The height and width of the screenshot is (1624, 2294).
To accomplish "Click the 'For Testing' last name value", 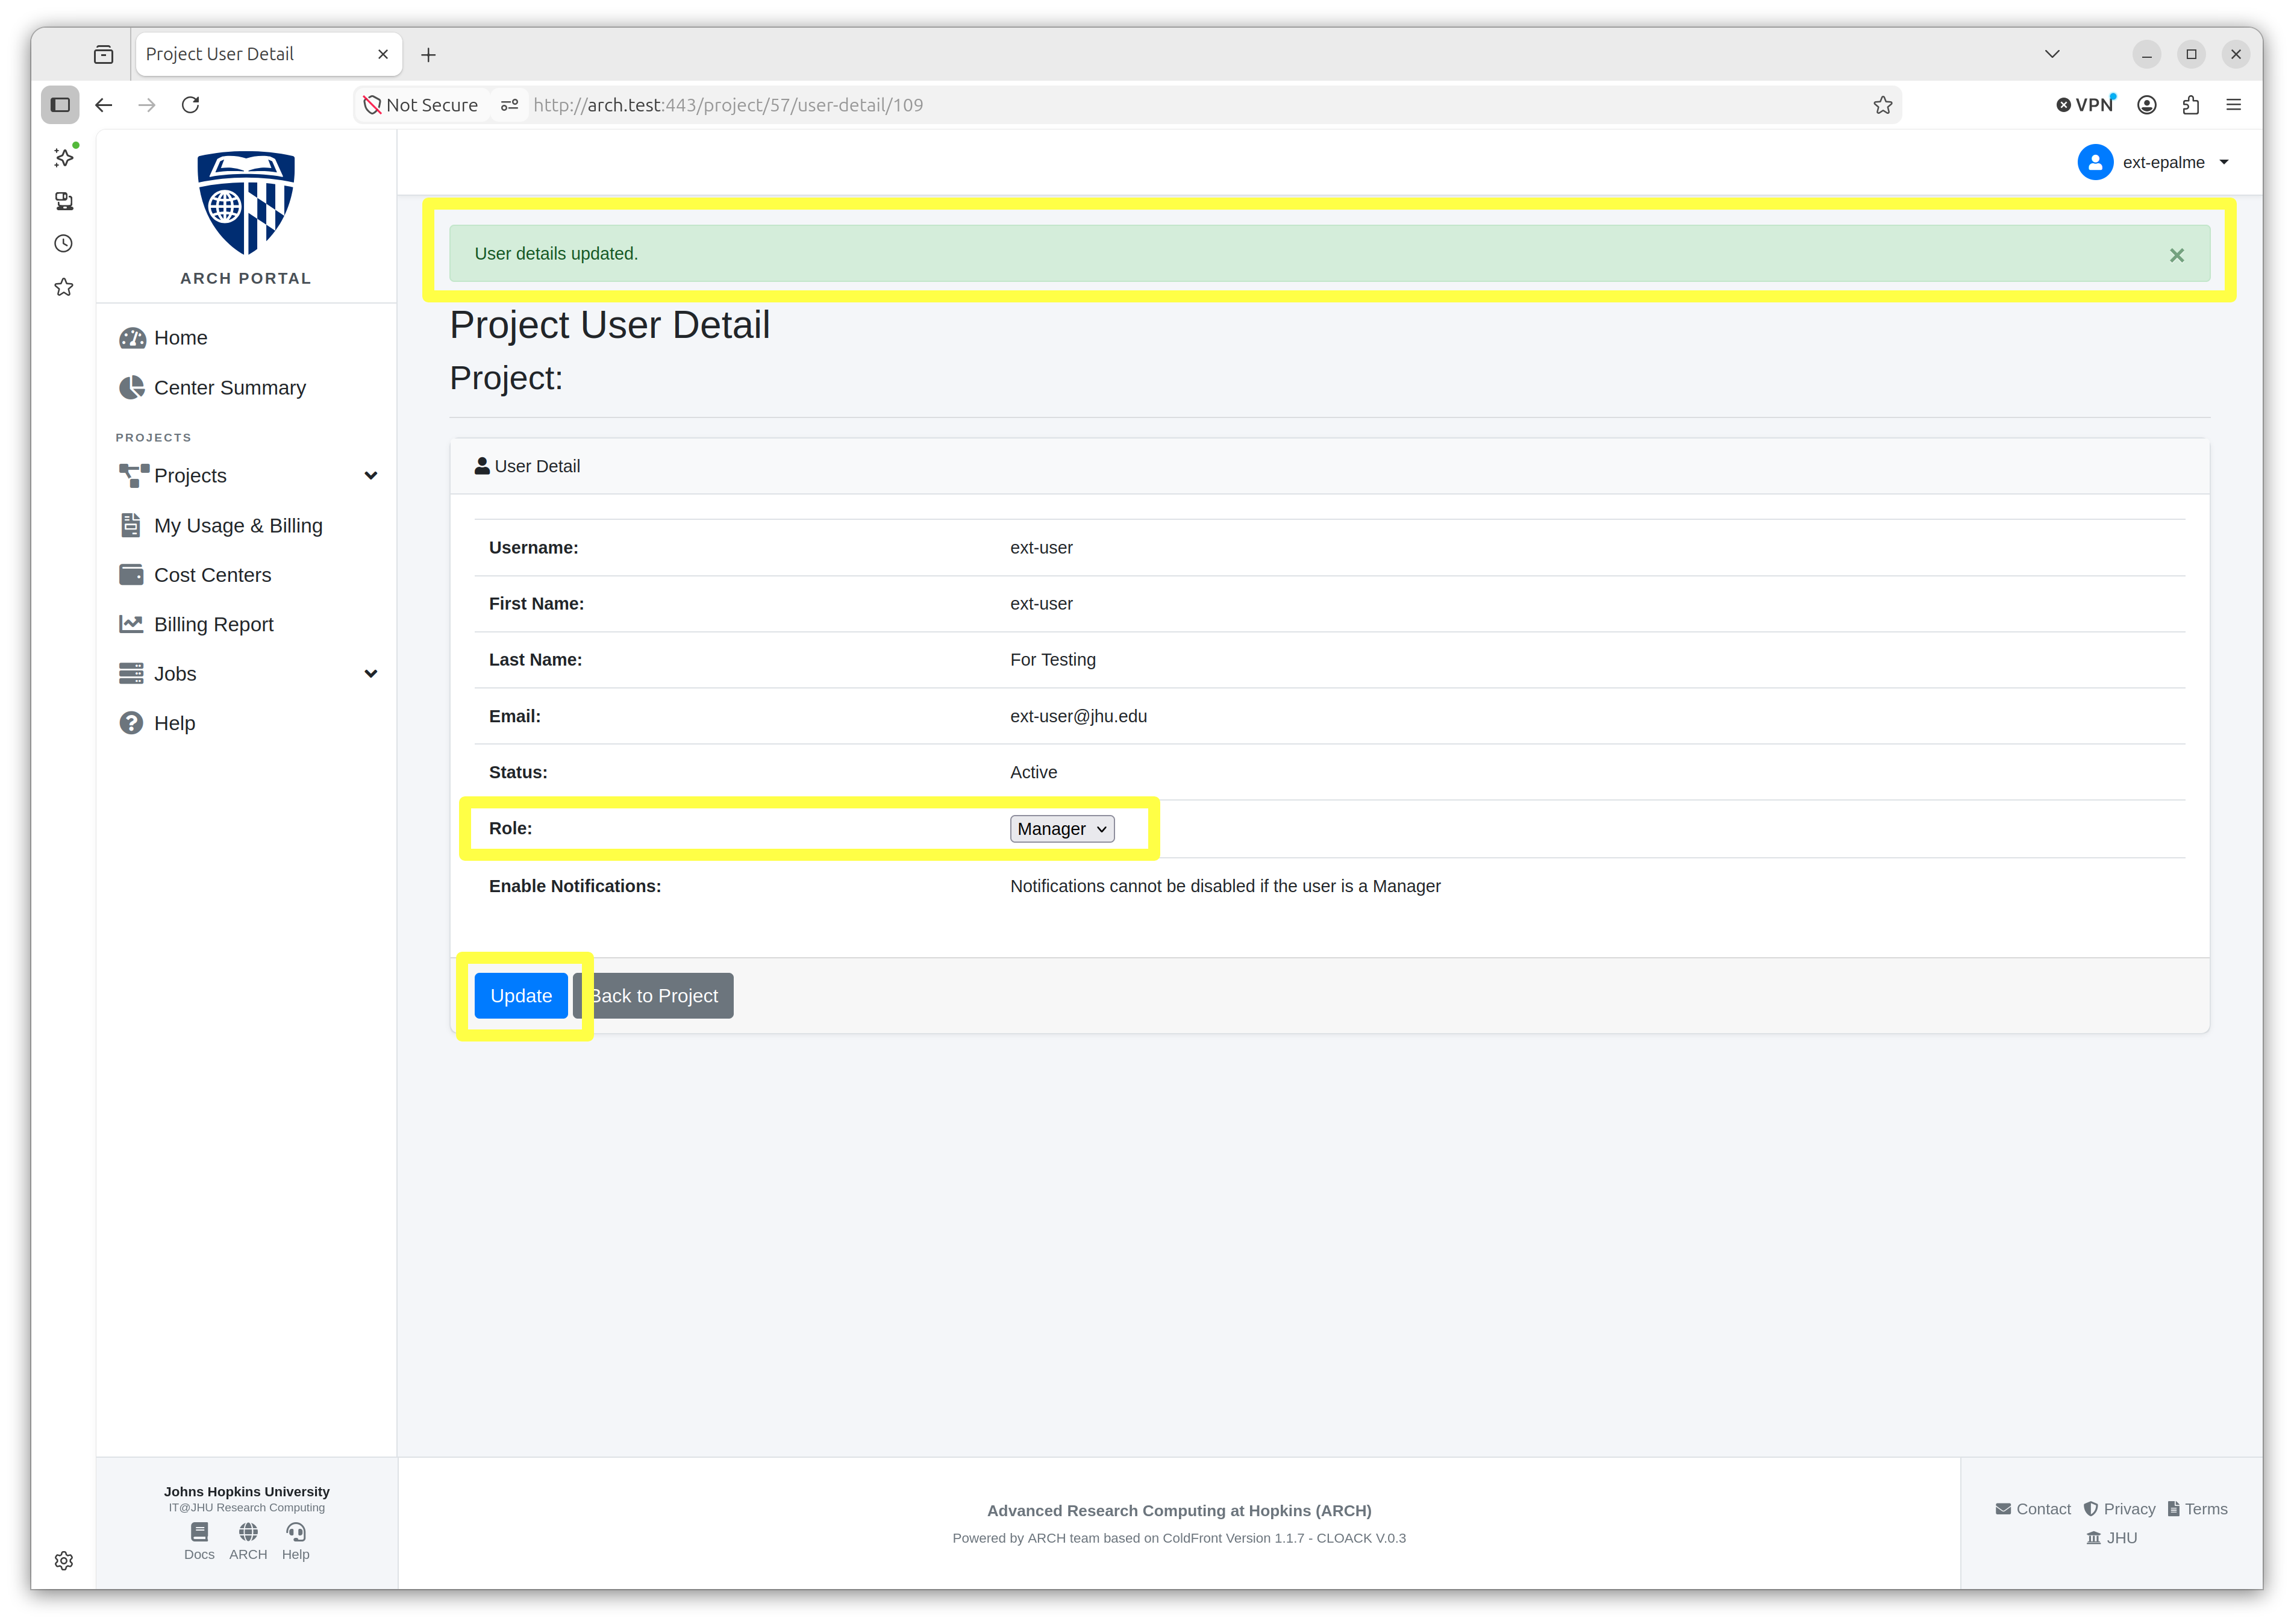I will [x=1053, y=660].
